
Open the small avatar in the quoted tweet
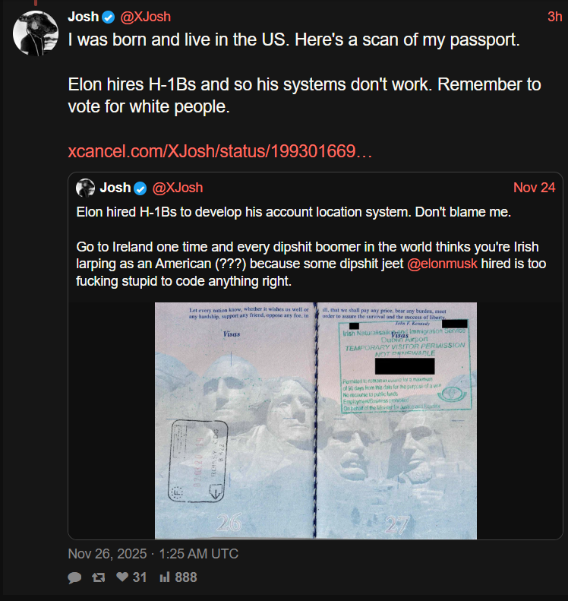[85, 188]
